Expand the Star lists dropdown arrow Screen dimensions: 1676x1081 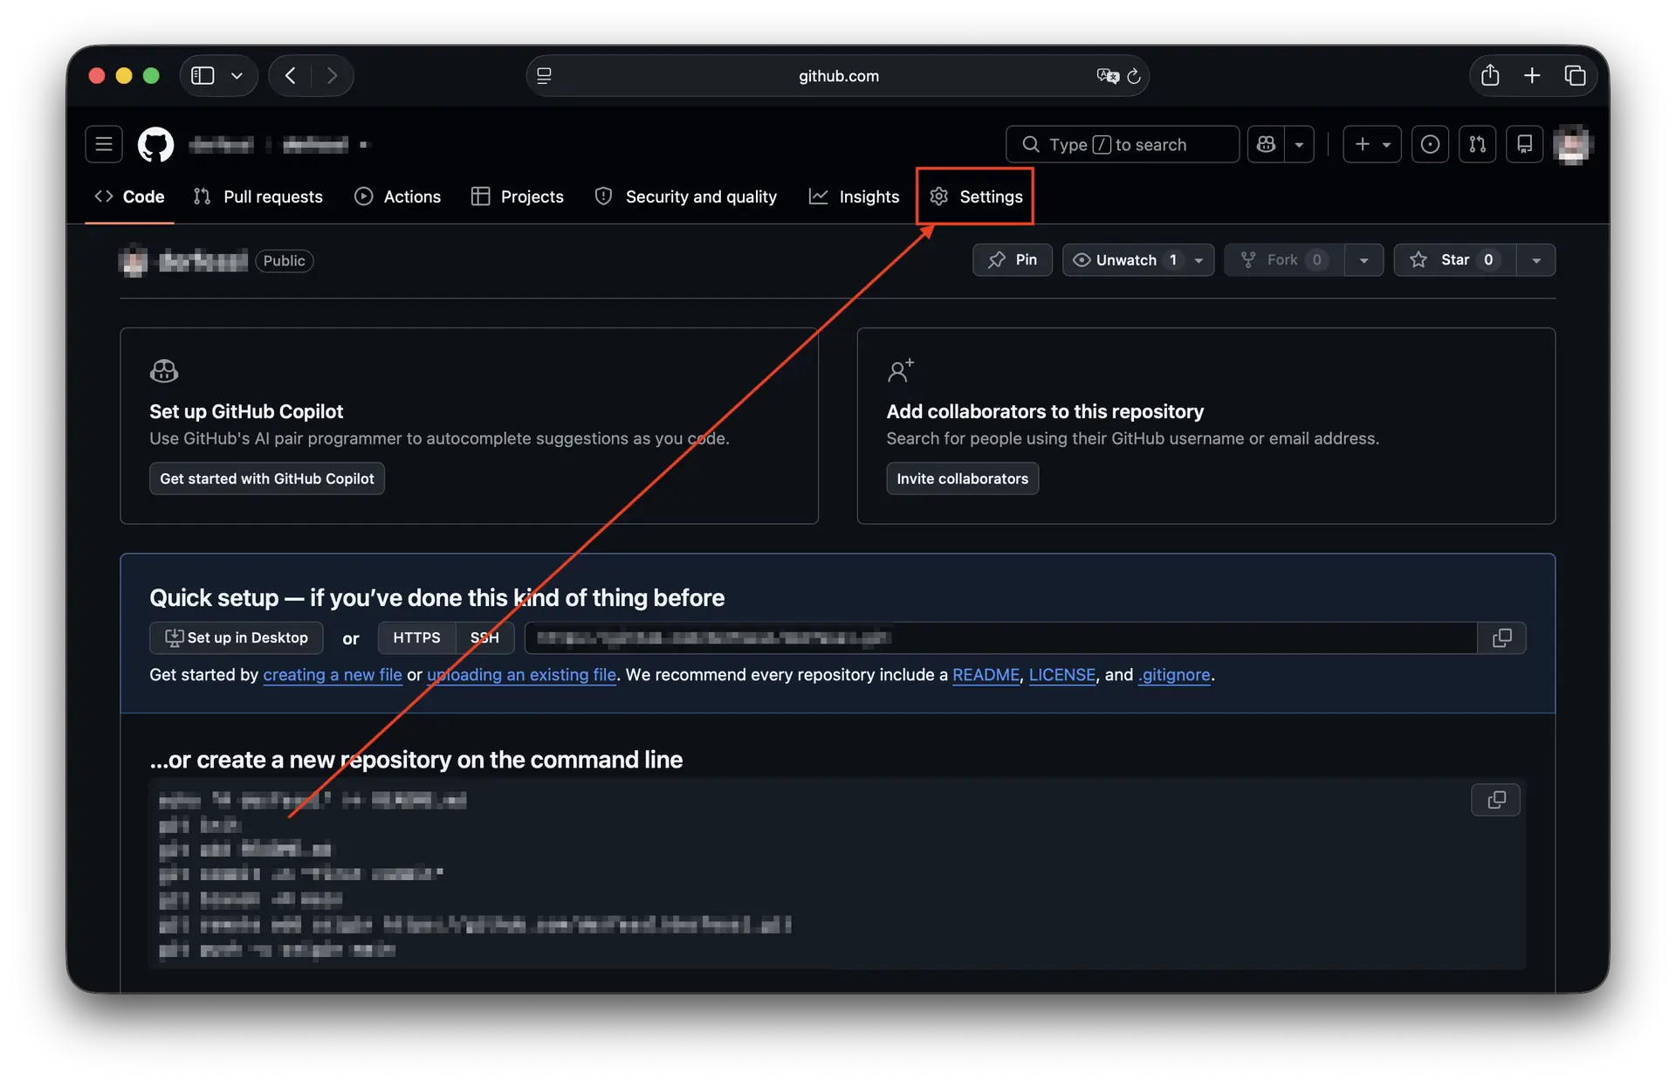point(1536,259)
